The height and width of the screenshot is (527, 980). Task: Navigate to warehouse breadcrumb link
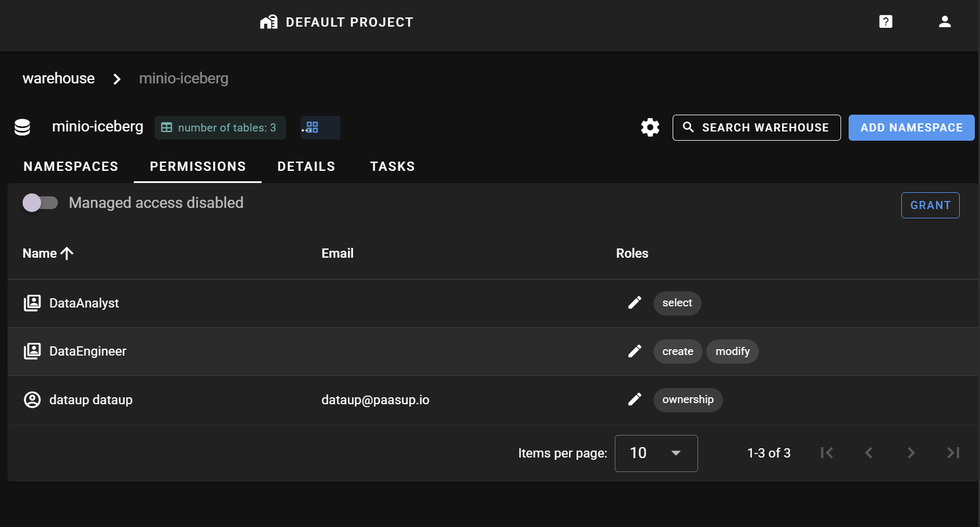click(58, 78)
